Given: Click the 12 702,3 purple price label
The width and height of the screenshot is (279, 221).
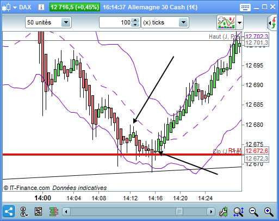Looking at the screenshot, I should pos(256,36).
